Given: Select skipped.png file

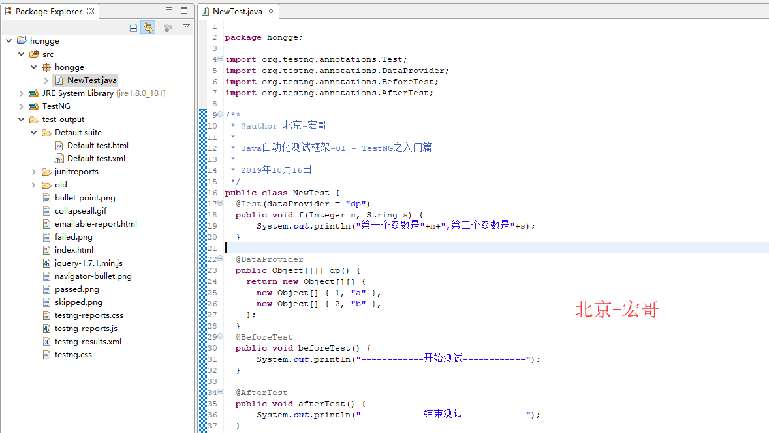Looking at the screenshot, I should tap(78, 302).
